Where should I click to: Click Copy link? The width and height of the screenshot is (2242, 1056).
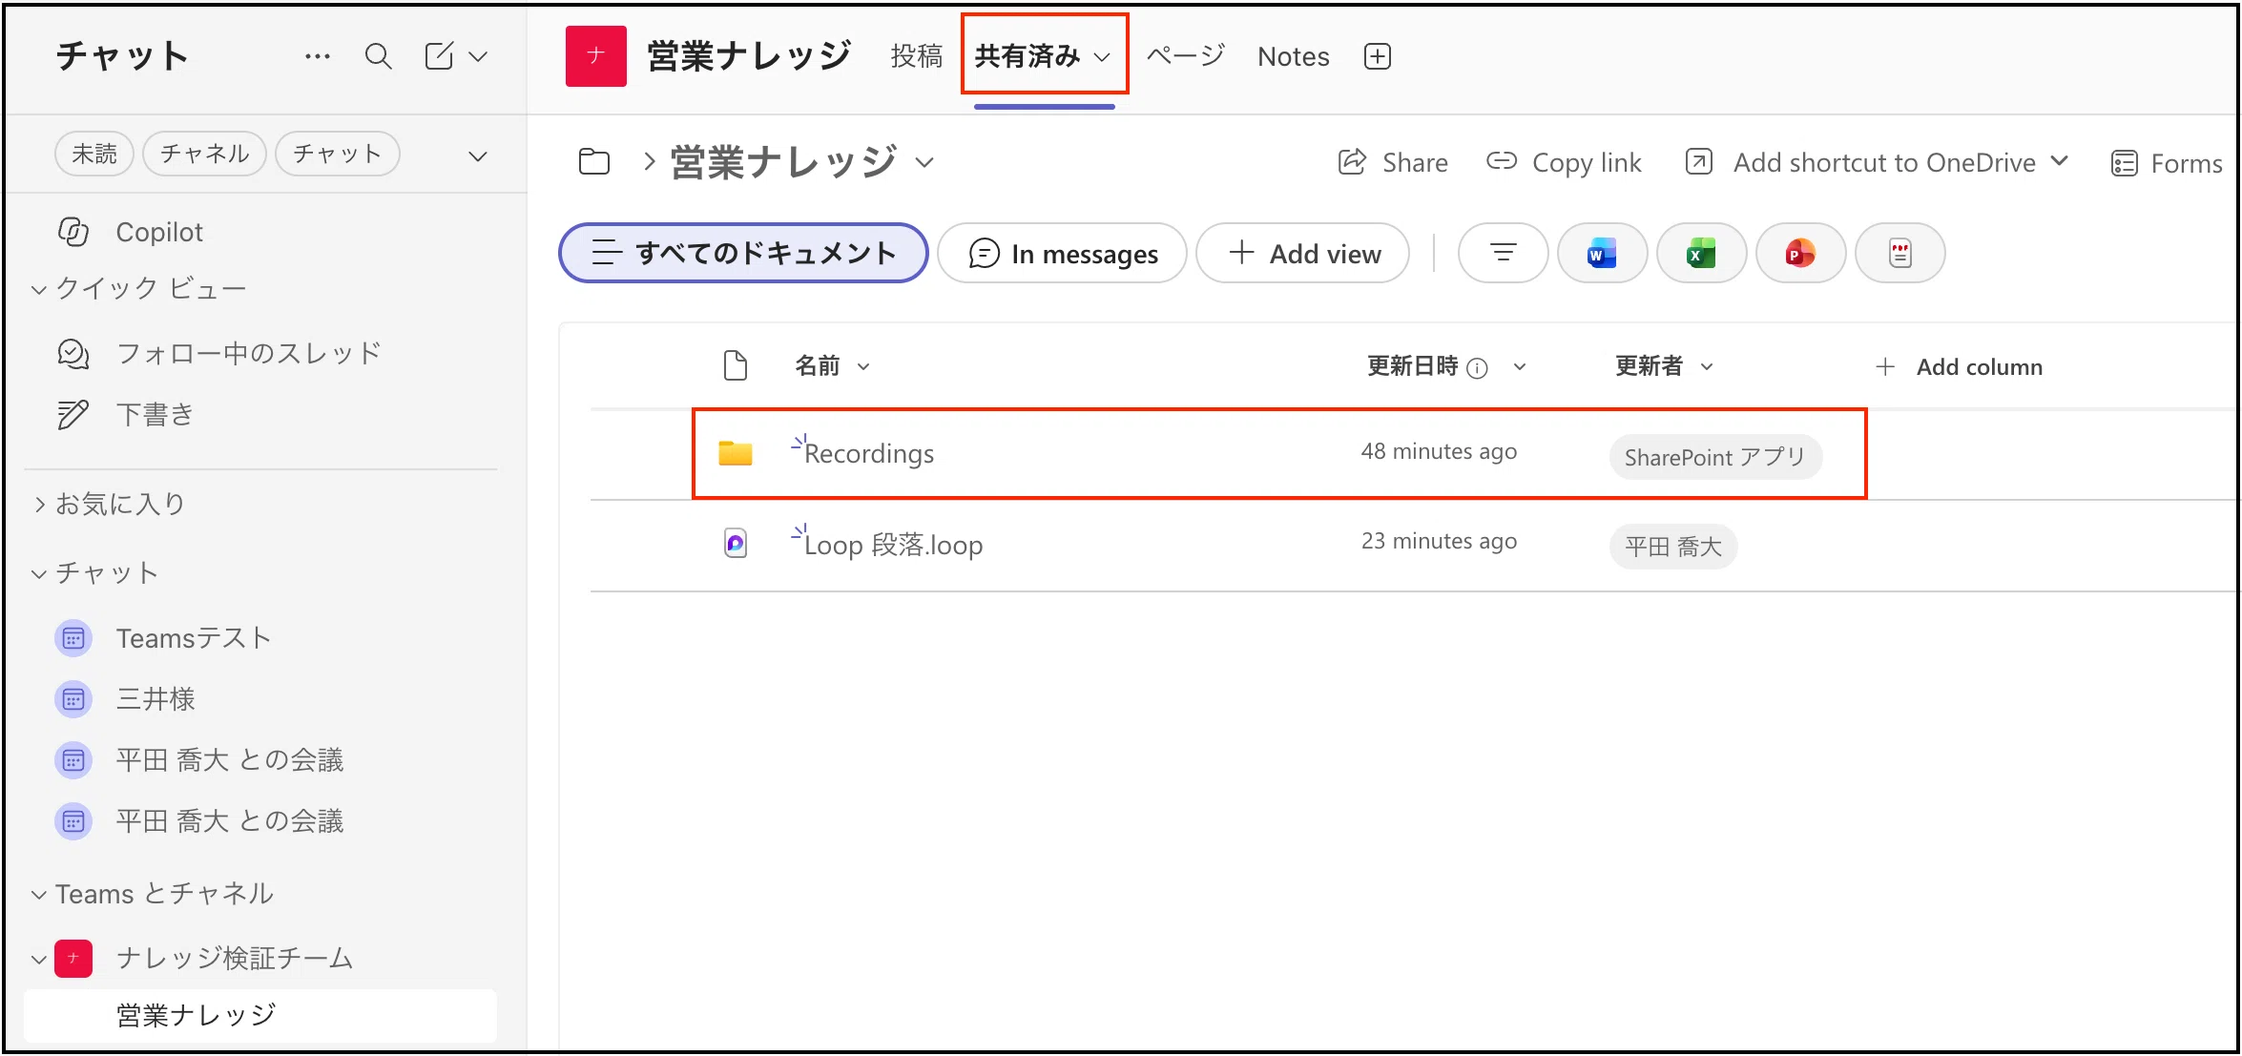[1564, 162]
